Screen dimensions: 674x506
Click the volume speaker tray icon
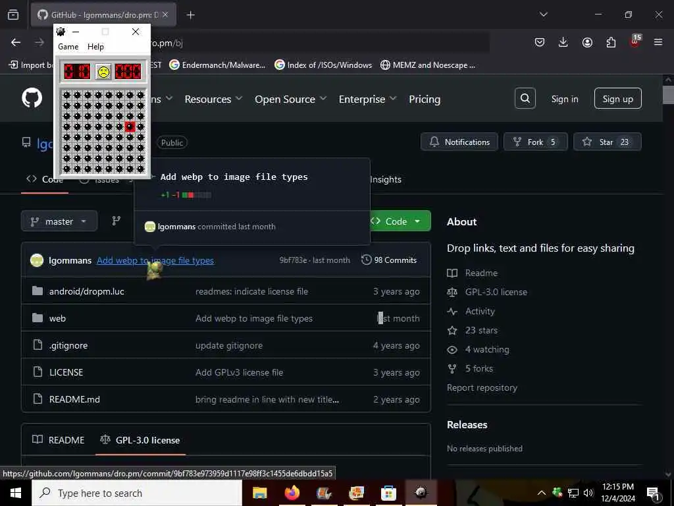[588, 493]
